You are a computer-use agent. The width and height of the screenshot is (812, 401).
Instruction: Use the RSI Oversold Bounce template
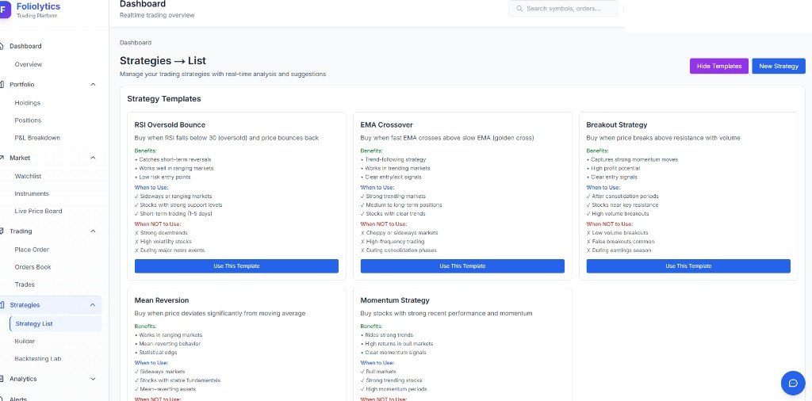236,266
